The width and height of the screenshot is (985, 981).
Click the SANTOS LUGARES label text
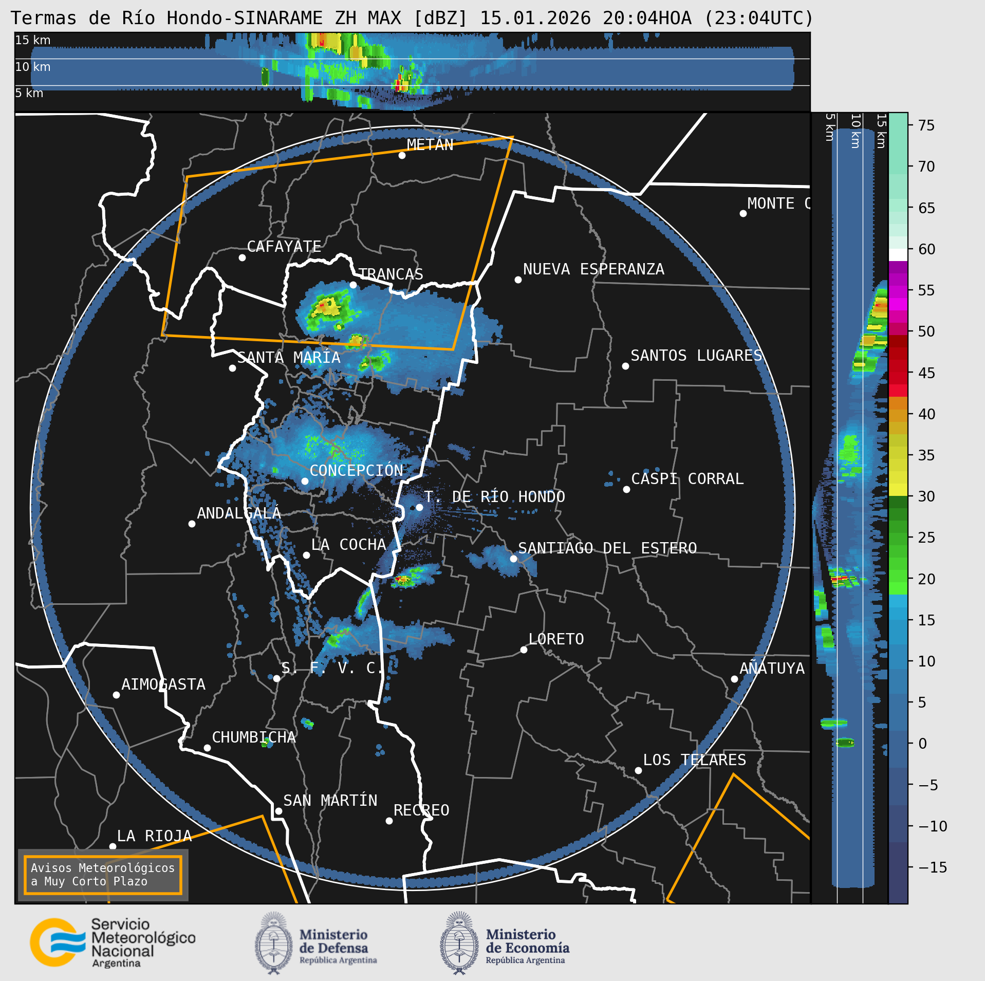[x=697, y=355]
